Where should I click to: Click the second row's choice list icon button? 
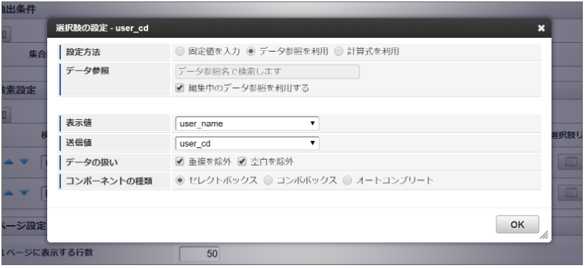(x=570, y=192)
